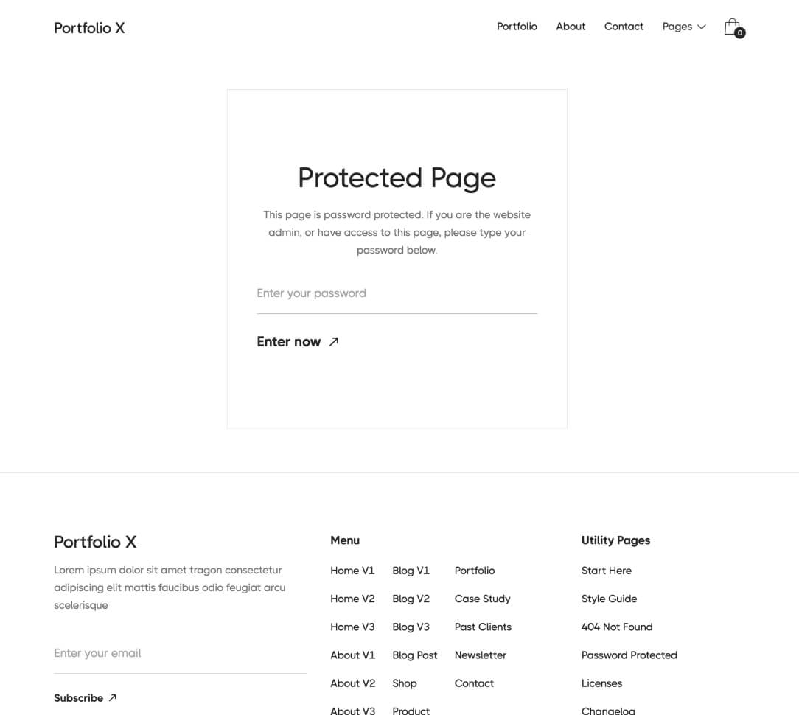Expand the Pages dropdown menu
Image resolution: width=799 pixels, height=715 pixels.
684,27
